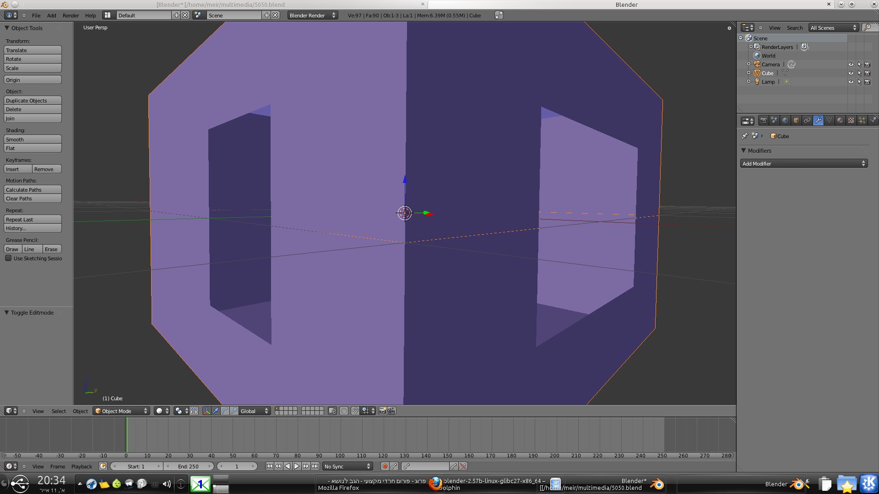Viewport: 879px width, 494px height.
Task: Open the Add Modifier dropdown
Action: pyautogui.click(x=803, y=164)
